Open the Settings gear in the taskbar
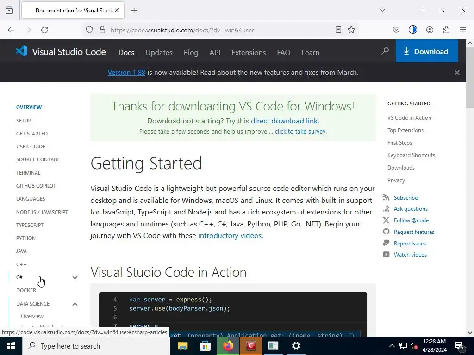474x355 pixels. (296, 346)
